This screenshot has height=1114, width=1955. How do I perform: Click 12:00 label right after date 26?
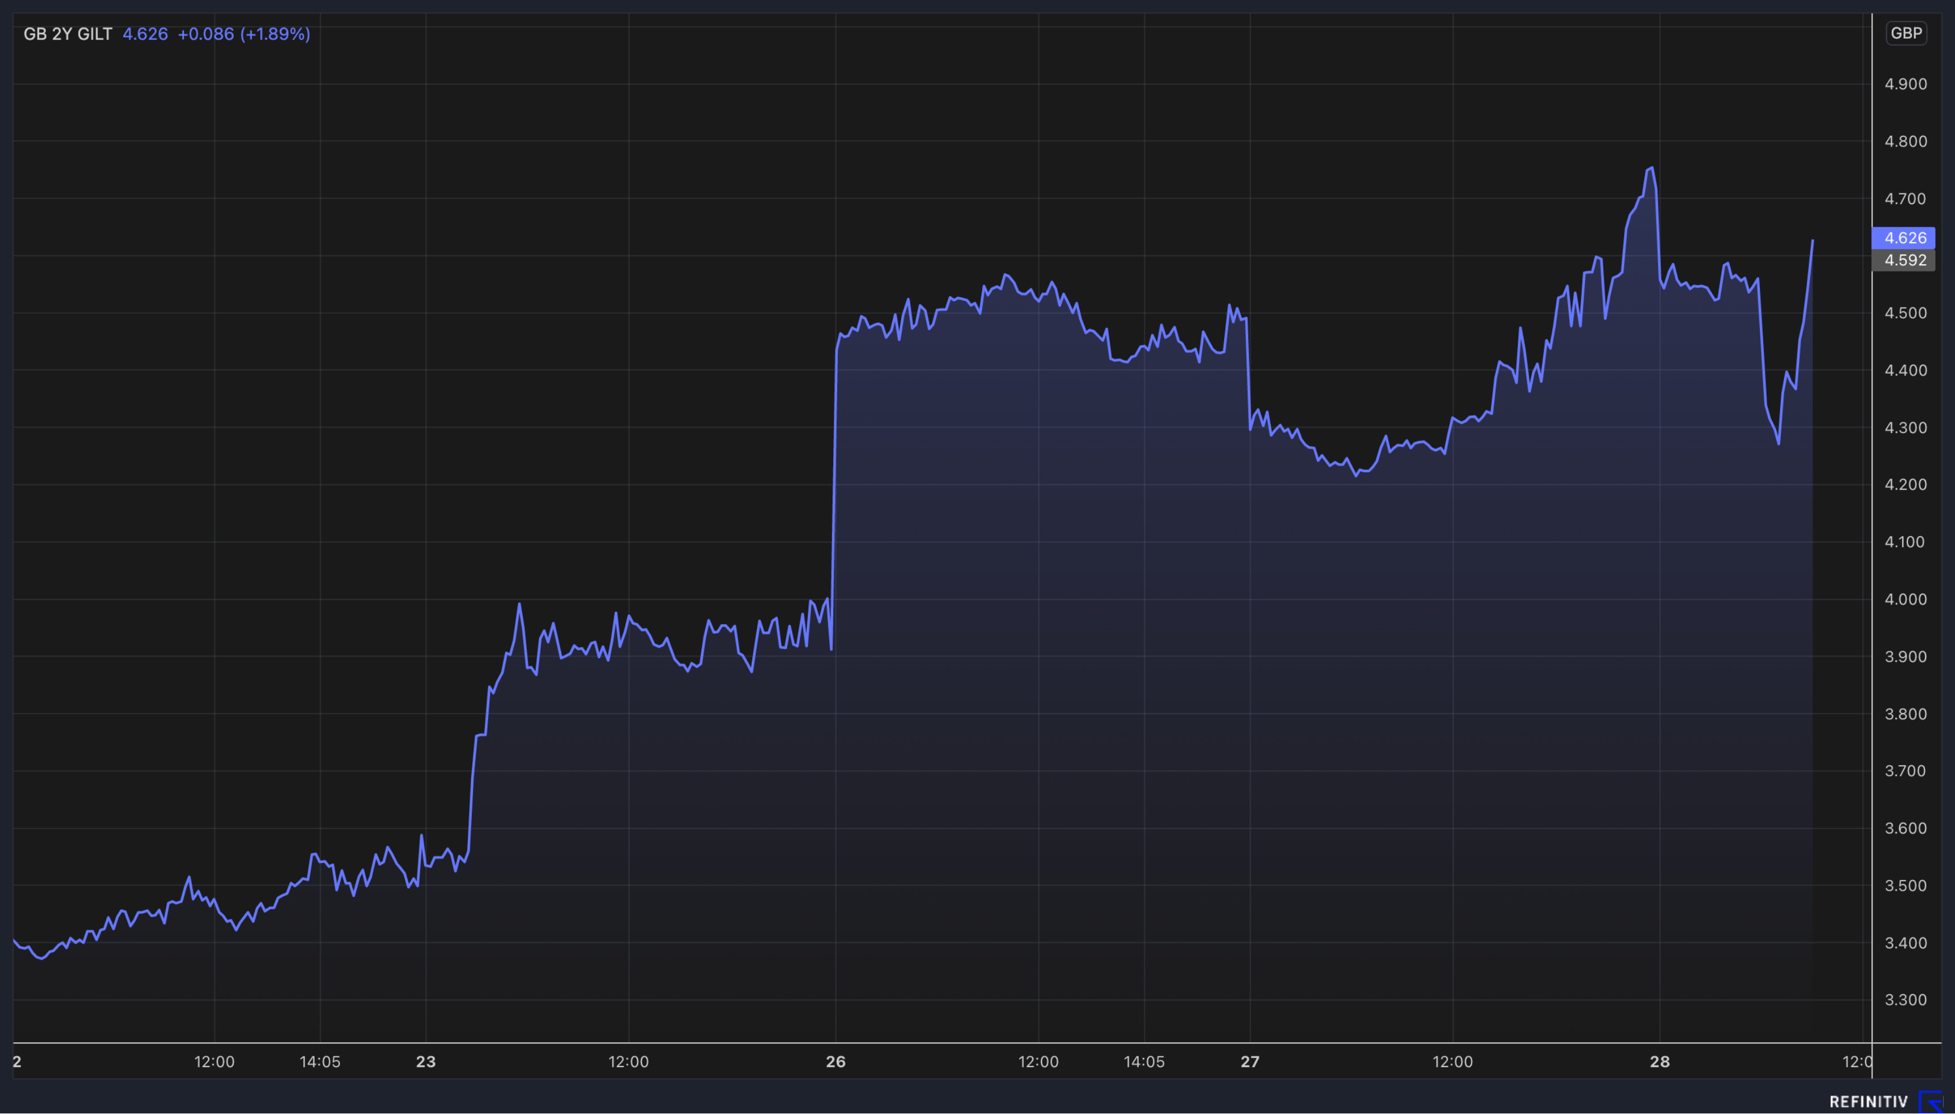tap(1039, 1062)
